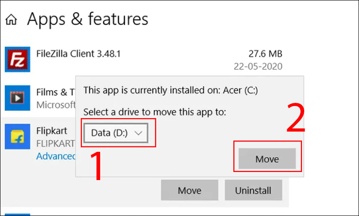This screenshot has width=359, height=216.
Task: Click the Apps & features page heading
Action: 88,19
